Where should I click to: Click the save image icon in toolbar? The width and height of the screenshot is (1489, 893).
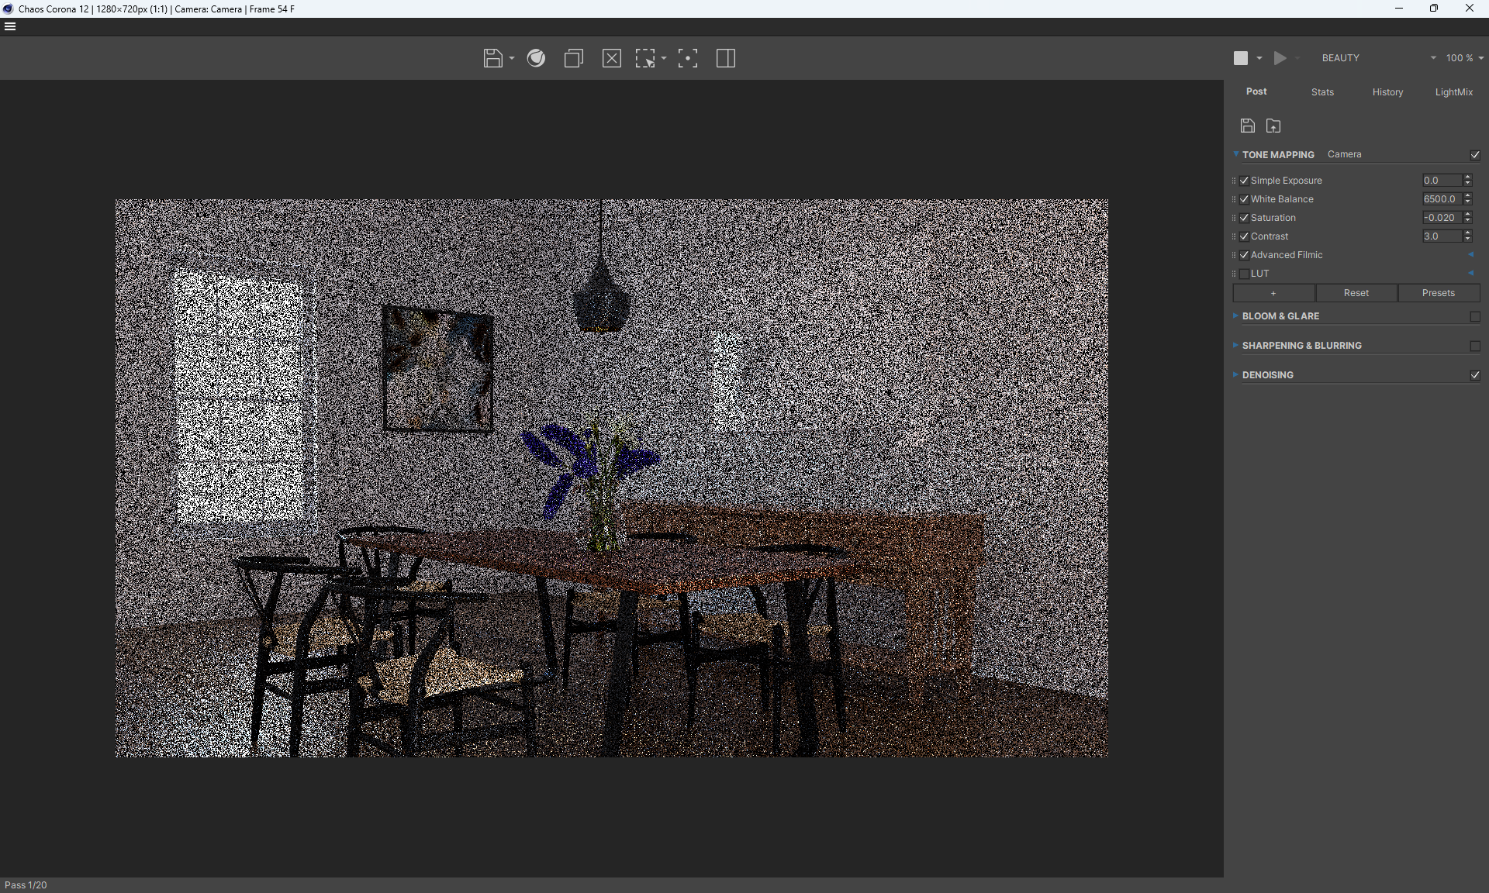click(x=492, y=58)
